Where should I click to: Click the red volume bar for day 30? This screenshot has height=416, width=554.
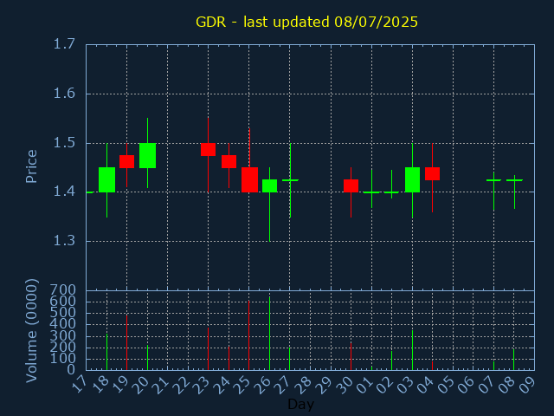tap(351, 356)
